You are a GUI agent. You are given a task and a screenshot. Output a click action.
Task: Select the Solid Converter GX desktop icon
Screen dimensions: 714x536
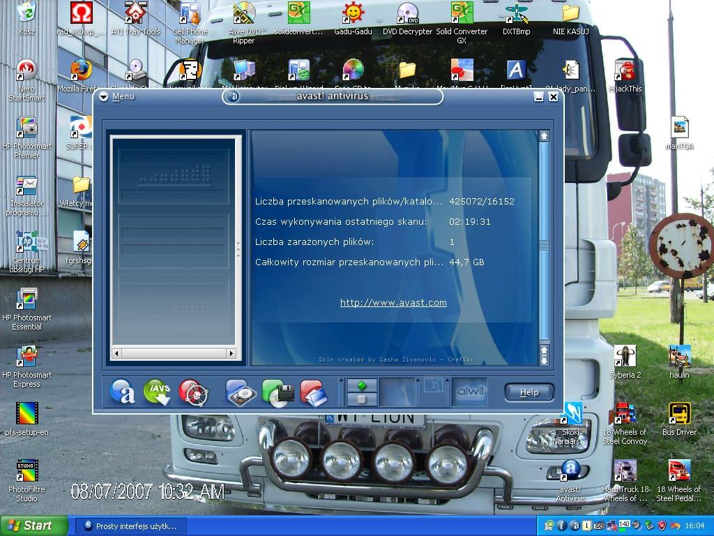pyautogui.click(x=462, y=24)
